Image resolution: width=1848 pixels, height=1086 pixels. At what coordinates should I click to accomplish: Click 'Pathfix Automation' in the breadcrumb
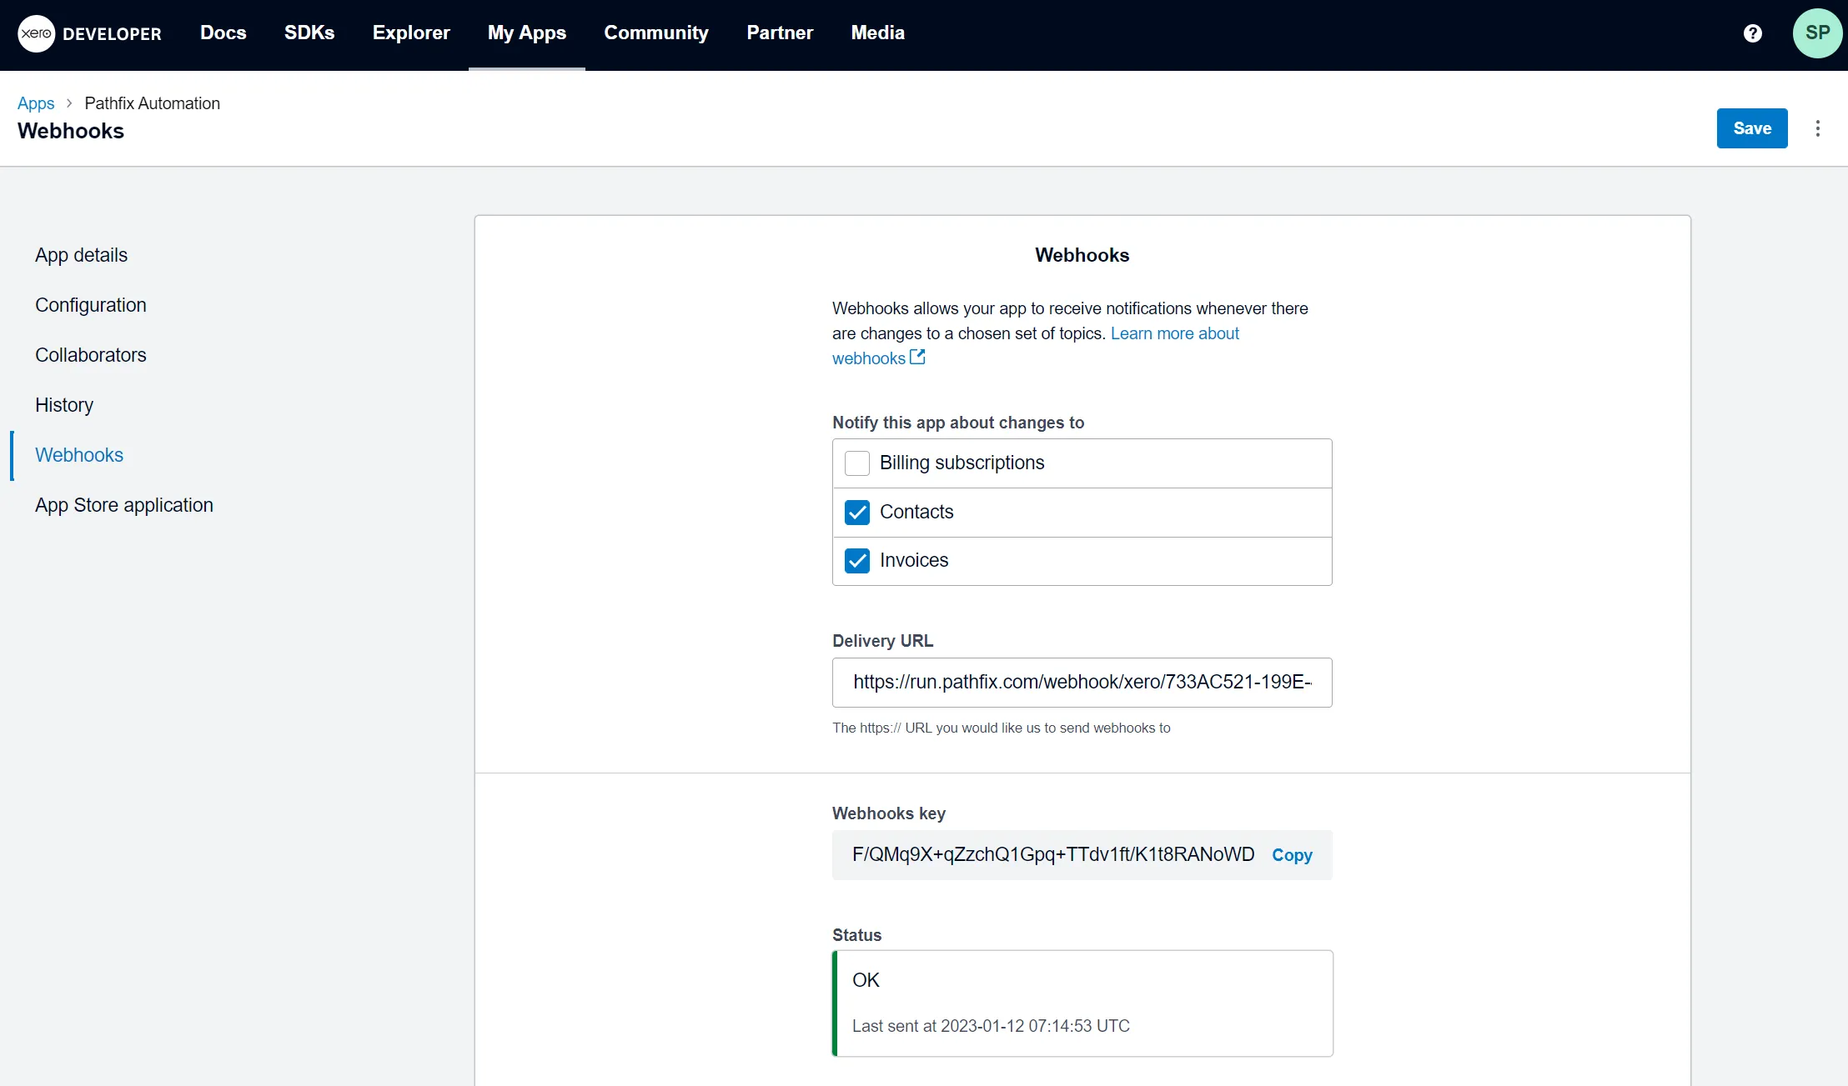[x=152, y=103]
